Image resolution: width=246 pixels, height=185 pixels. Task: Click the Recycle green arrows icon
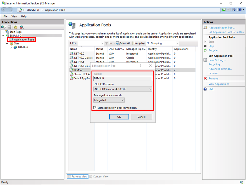[205, 50]
